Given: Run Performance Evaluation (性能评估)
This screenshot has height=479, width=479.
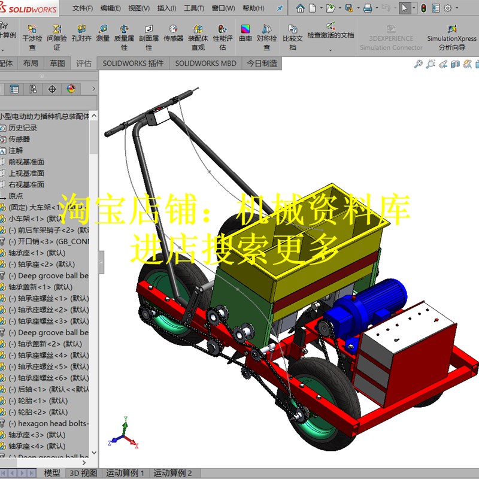Looking at the screenshot, I should (223, 37).
